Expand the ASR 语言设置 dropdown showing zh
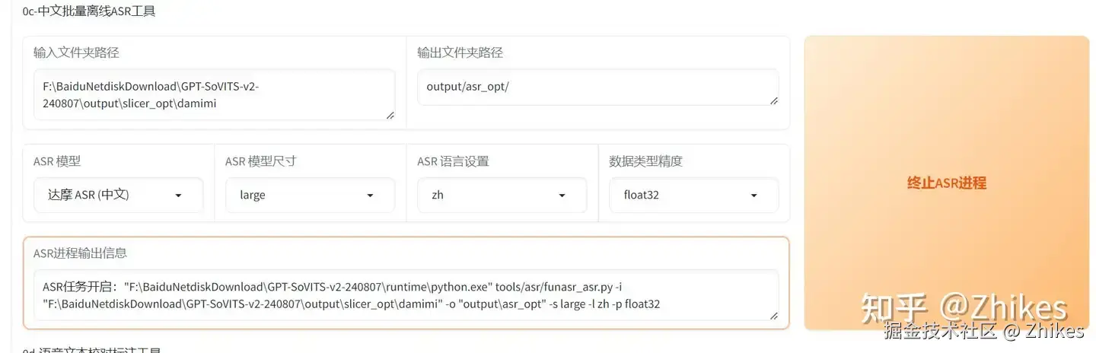 pyautogui.click(x=502, y=196)
